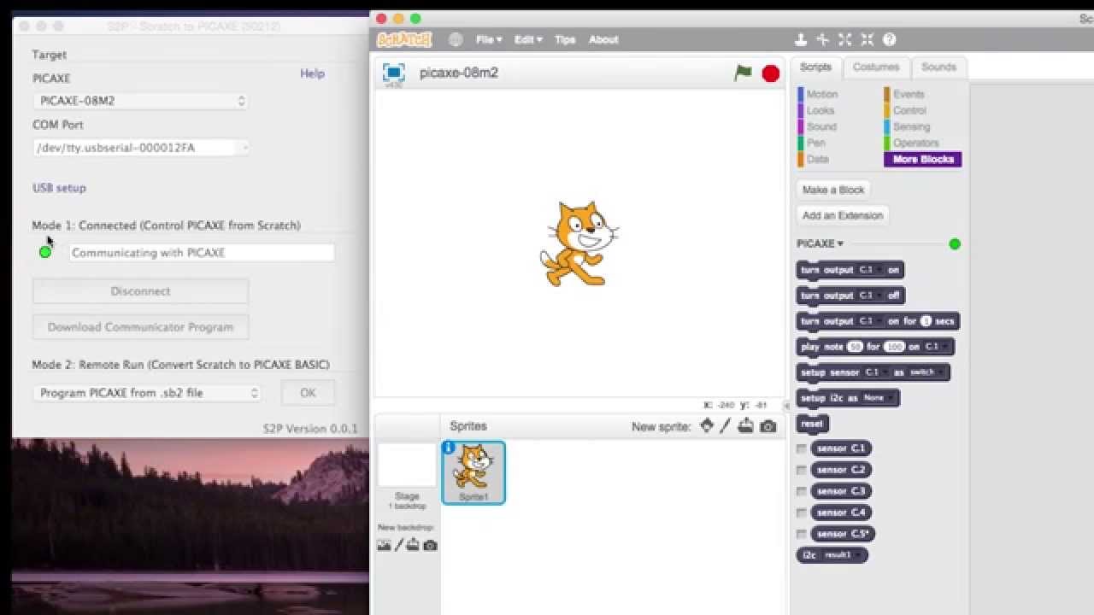This screenshot has height=615, width=1094.
Task: Open i2c type dropdown showing None
Action: coord(878,398)
